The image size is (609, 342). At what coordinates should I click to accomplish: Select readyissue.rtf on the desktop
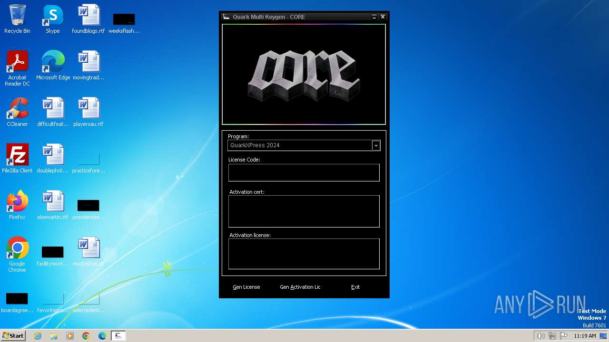coord(88,252)
